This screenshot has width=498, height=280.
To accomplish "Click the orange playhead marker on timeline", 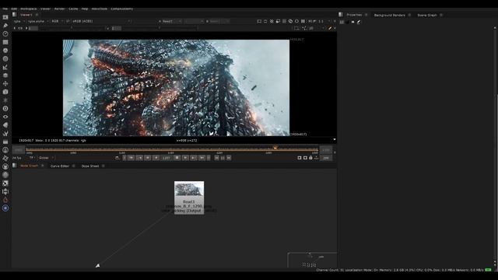I will pos(275,148).
